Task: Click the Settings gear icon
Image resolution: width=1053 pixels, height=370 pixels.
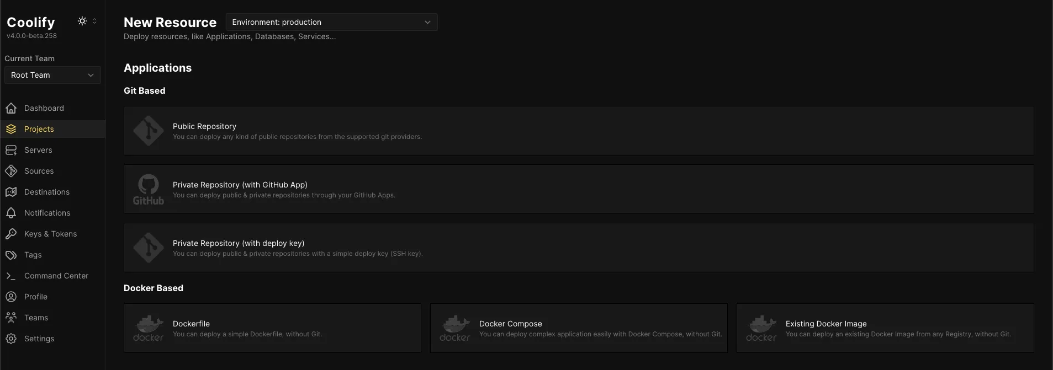Action: pos(11,339)
